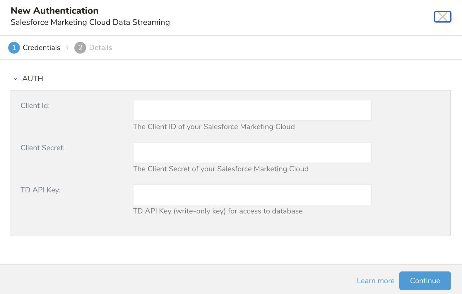Click the Client Secret help description text
Viewport: 462px width, 294px height.
221,169
